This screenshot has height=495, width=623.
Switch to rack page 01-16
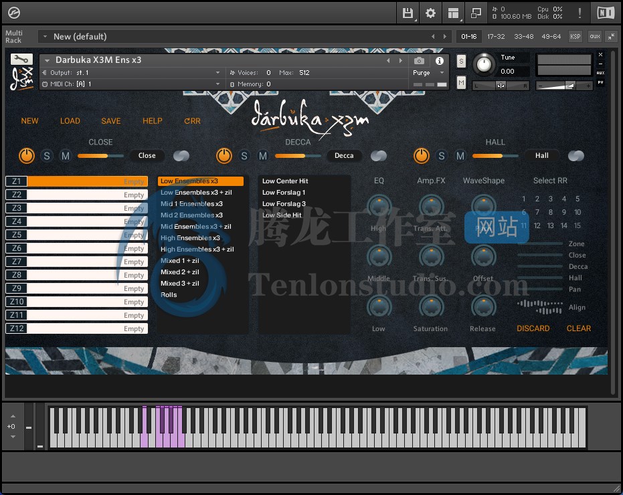tap(469, 37)
